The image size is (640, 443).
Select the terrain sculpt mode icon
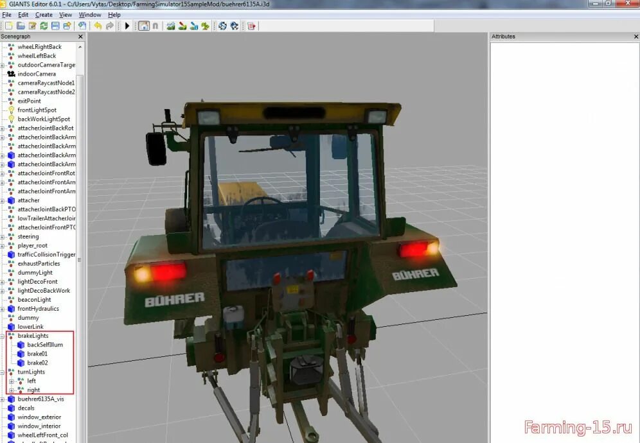click(171, 26)
